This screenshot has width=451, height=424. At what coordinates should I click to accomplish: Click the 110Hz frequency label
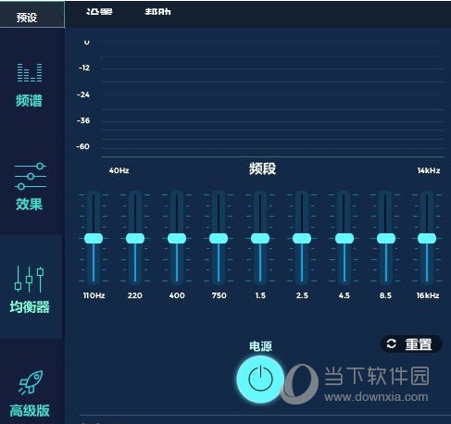[x=94, y=295]
